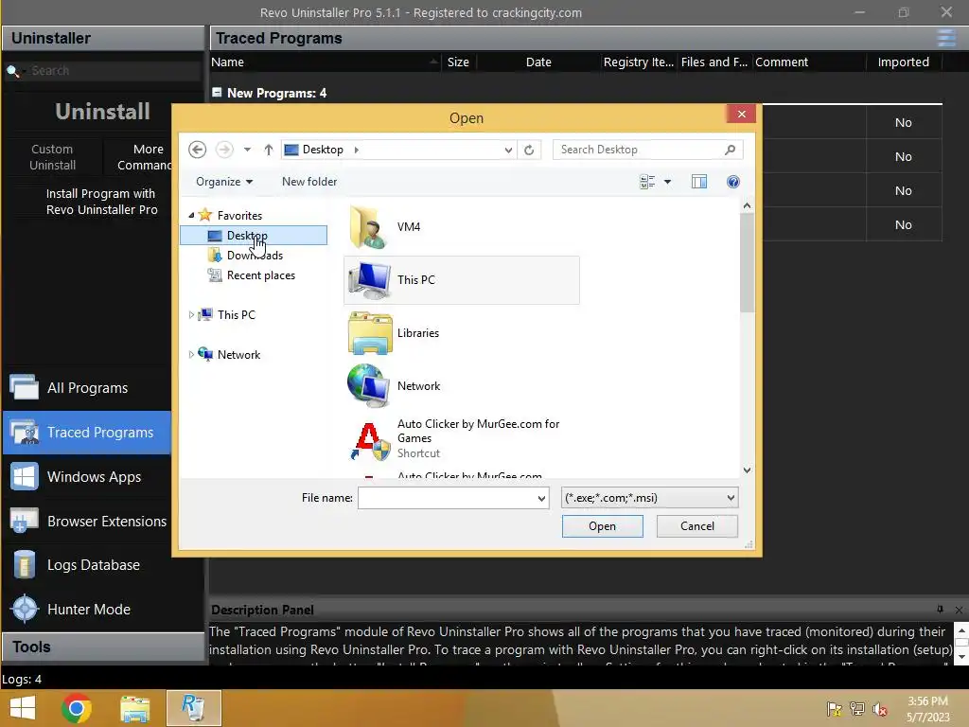Go back using the Open dialog back arrow
This screenshot has height=727, width=969.
pos(197,150)
